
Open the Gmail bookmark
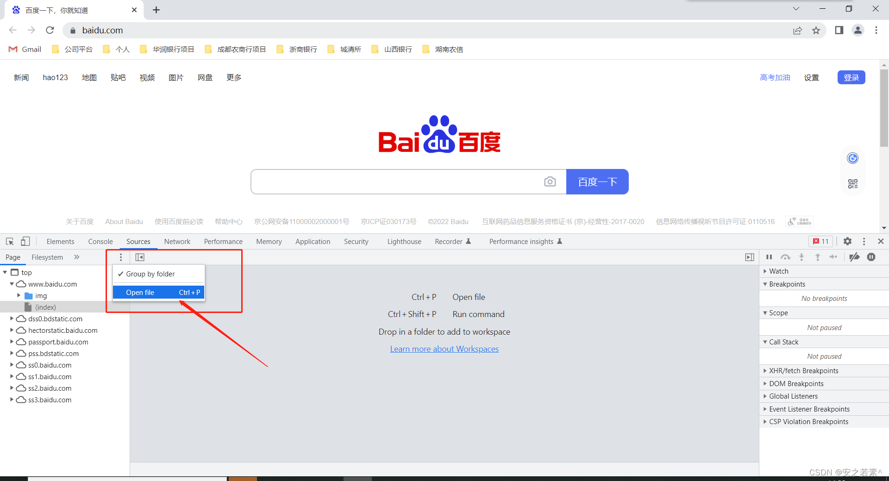pyautogui.click(x=25, y=49)
